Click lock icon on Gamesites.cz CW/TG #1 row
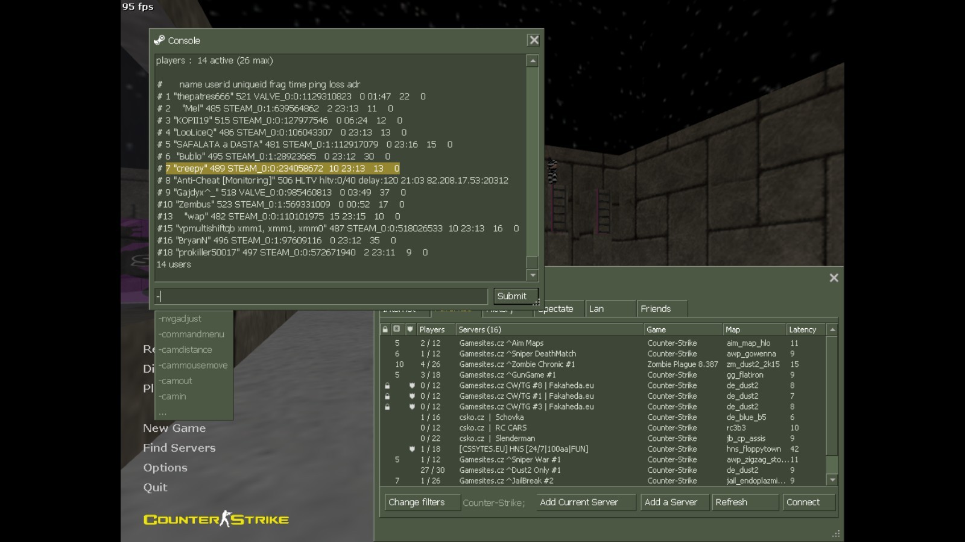Image resolution: width=965 pixels, height=542 pixels. [387, 396]
